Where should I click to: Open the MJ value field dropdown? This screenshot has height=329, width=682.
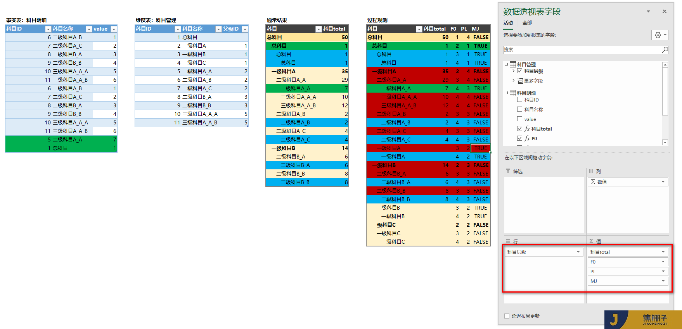[663, 281]
